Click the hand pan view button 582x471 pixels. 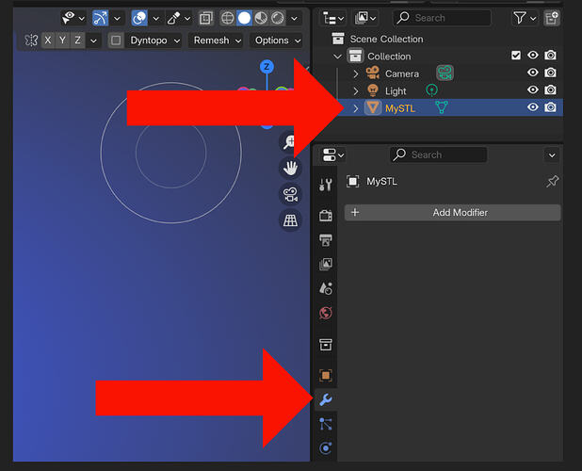(x=290, y=168)
